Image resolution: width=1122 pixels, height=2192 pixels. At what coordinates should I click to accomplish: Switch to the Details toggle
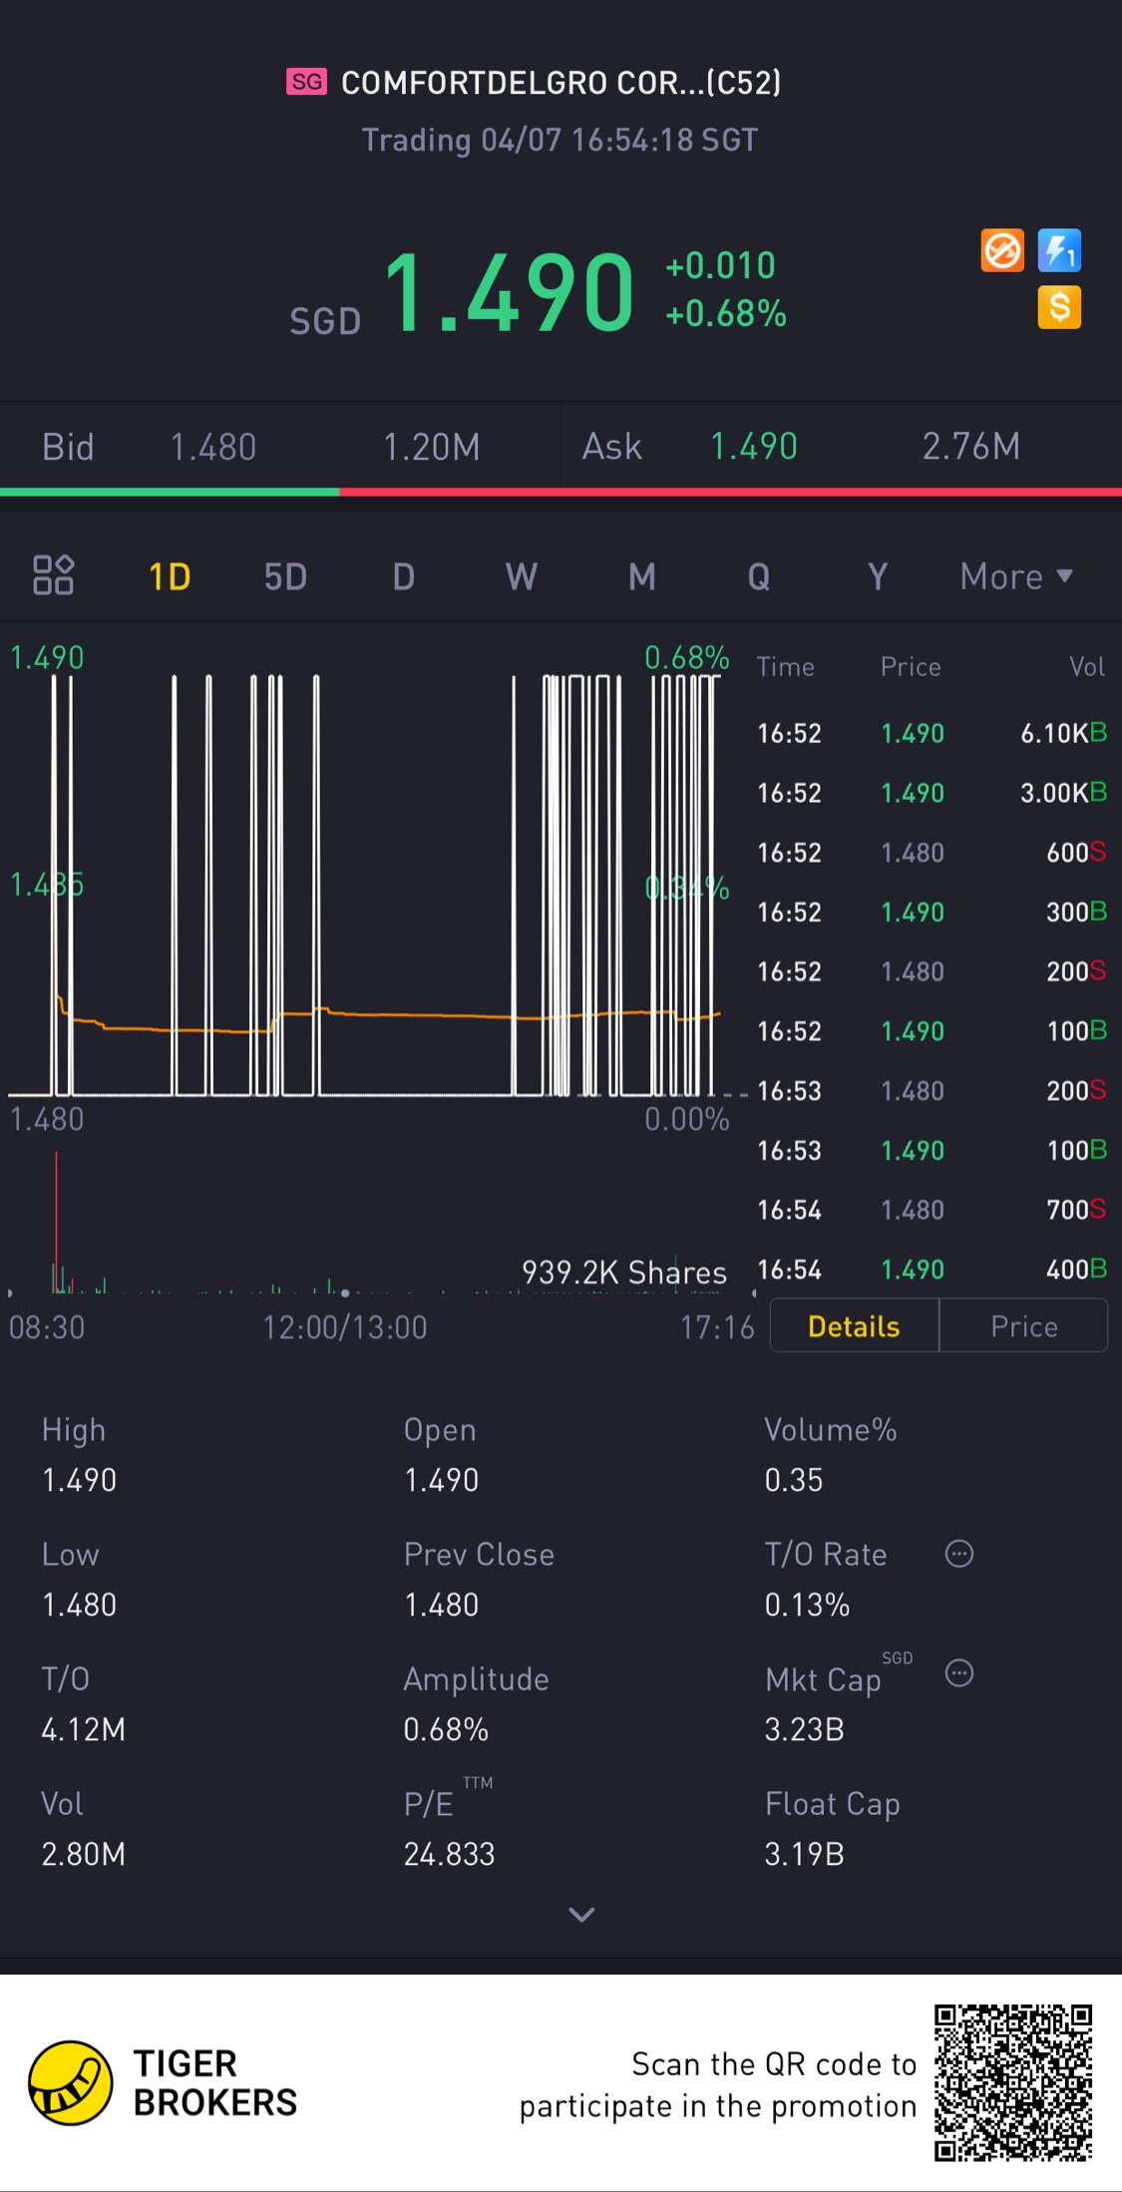click(x=854, y=1326)
